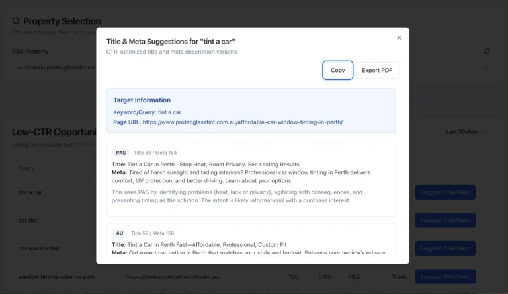Open the protecglasstint.com.au URL in the table

pos(173,276)
